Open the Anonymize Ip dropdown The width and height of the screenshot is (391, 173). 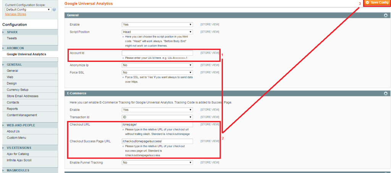coord(157,65)
